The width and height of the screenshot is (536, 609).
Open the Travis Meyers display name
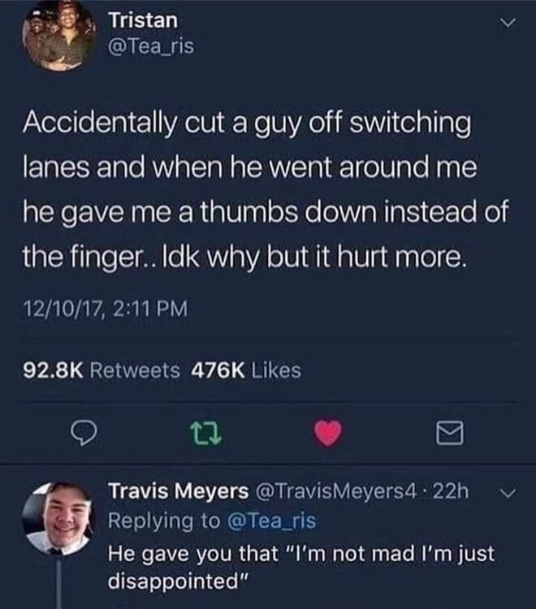tap(179, 491)
